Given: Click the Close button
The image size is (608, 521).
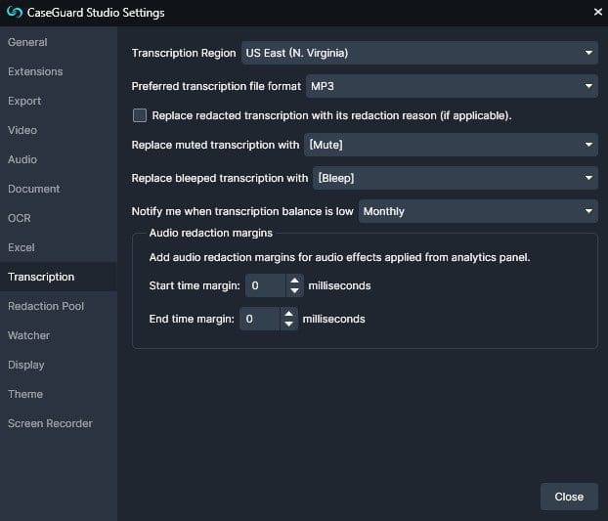Looking at the screenshot, I should pyautogui.click(x=569, y=497).
